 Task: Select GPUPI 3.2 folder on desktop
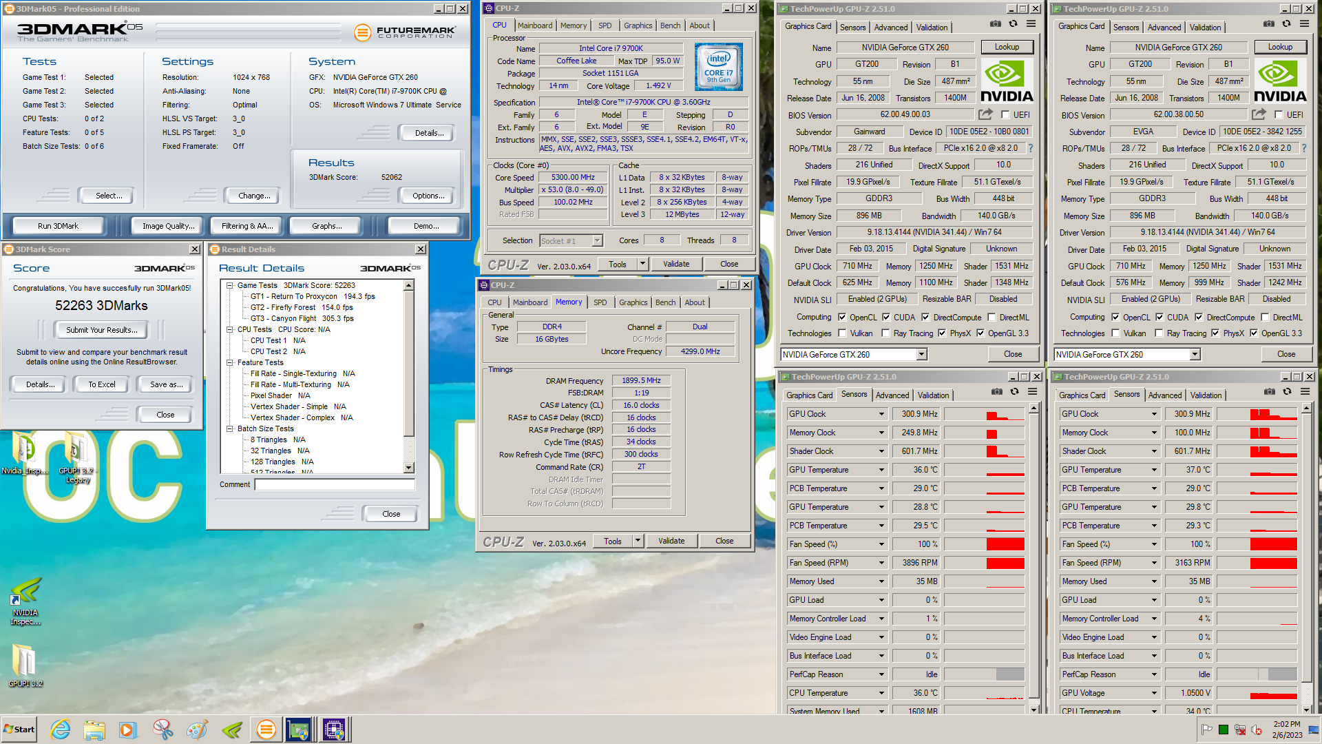coord(25,666)
